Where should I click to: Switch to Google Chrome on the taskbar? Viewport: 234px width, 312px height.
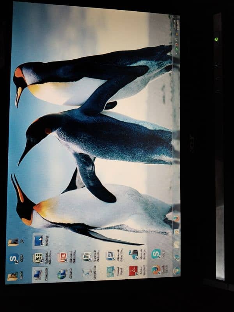(x=176, y=218)
